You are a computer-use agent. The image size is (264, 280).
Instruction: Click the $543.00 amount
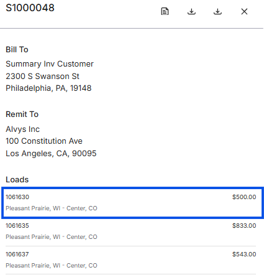tap(244, 254)
